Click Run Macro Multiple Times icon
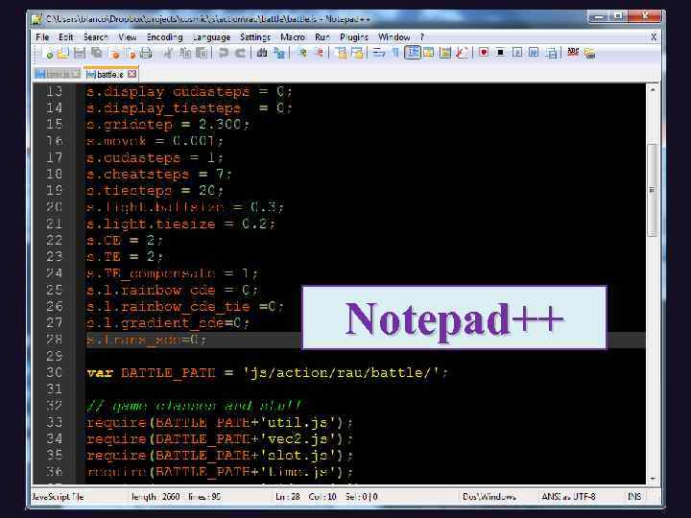The height and width of the screenshot is (518, 691). pos(534,54)
